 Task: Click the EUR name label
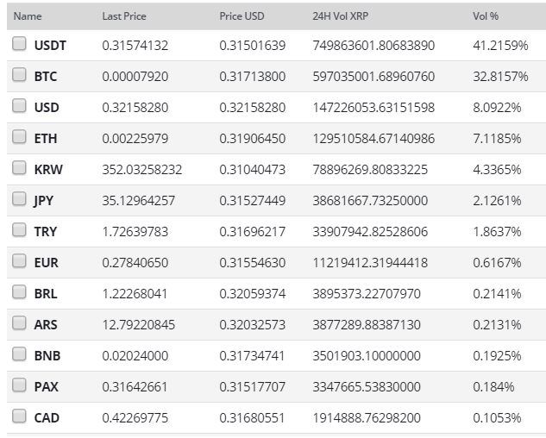tap(47, 262)
